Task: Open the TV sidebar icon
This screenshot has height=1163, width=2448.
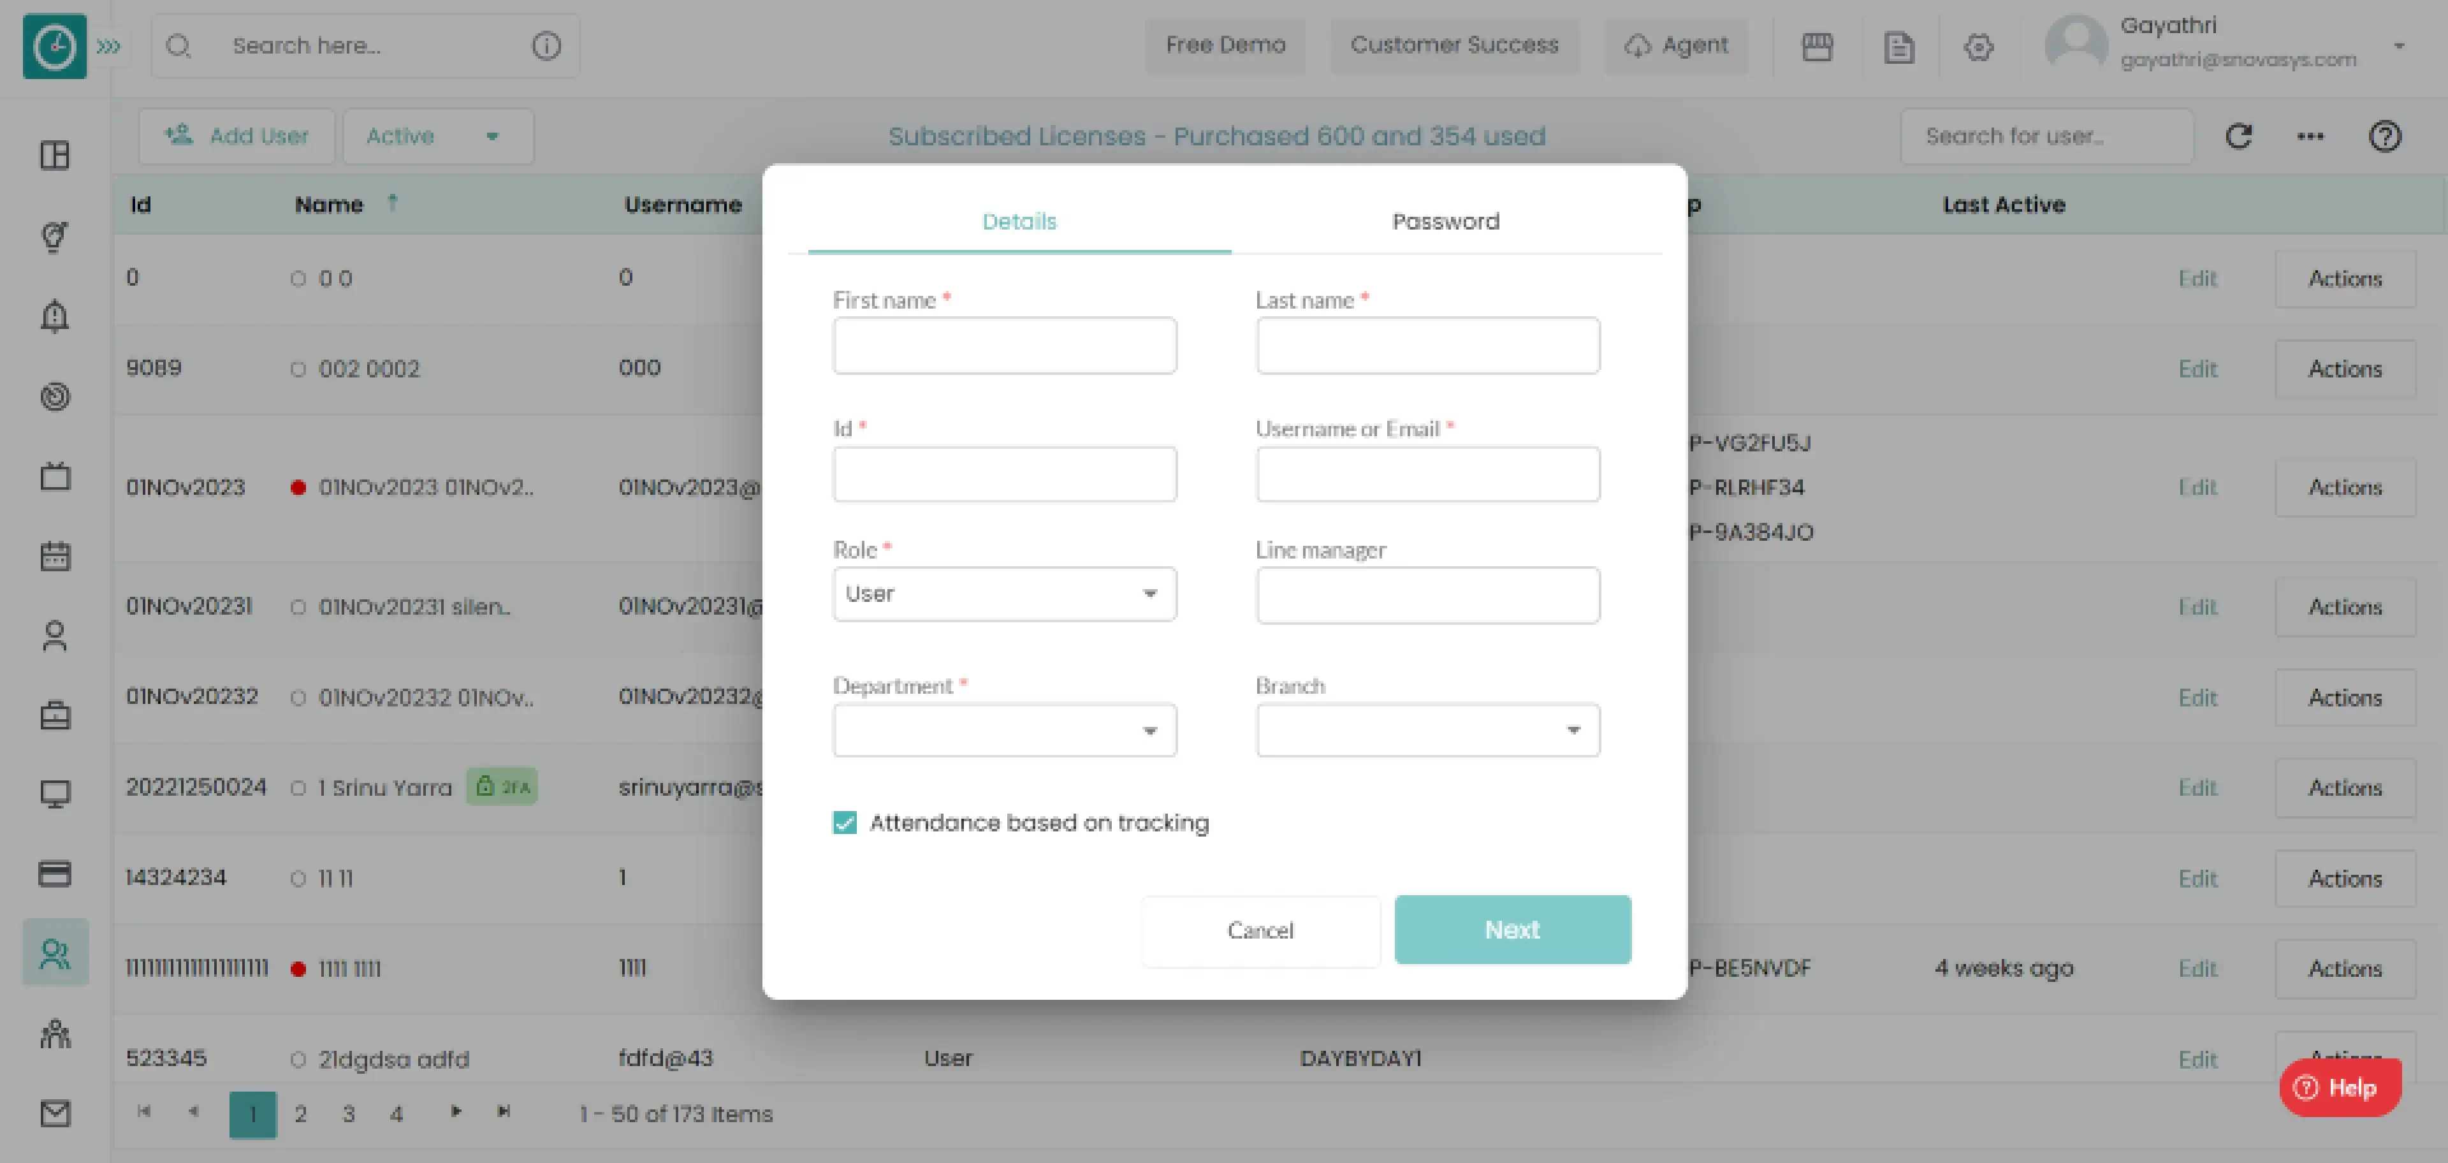Action: [x=55, y=476]
